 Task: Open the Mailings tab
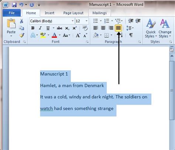(x=100, y=13)
